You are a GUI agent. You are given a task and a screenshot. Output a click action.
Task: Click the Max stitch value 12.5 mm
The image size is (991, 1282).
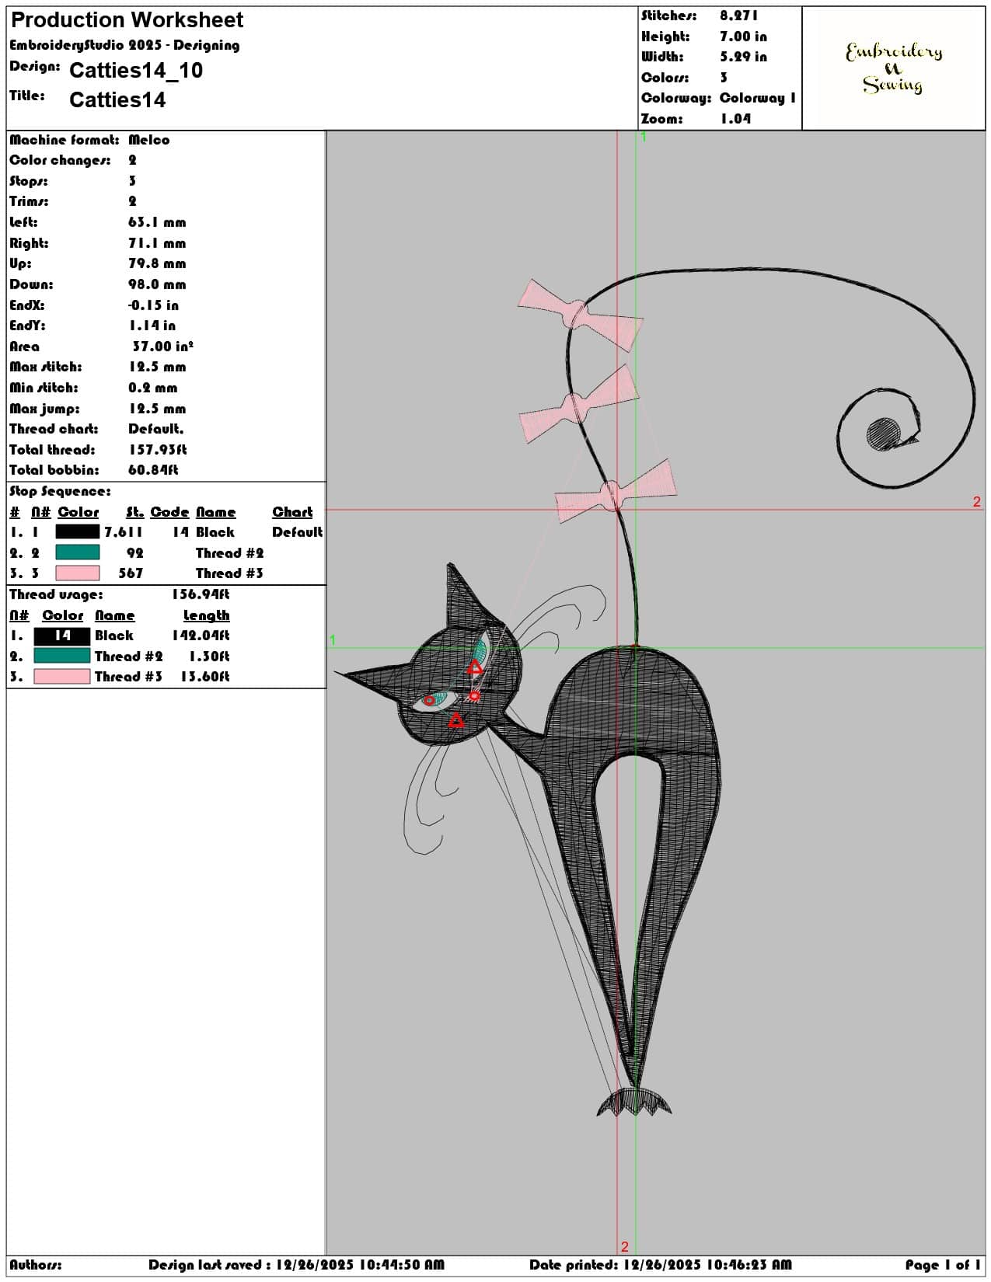coord(157,367)
